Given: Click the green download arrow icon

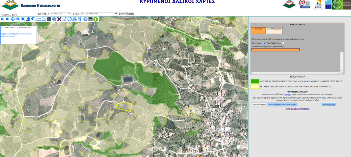Looking at the screenshot, I should click(95, 19).
